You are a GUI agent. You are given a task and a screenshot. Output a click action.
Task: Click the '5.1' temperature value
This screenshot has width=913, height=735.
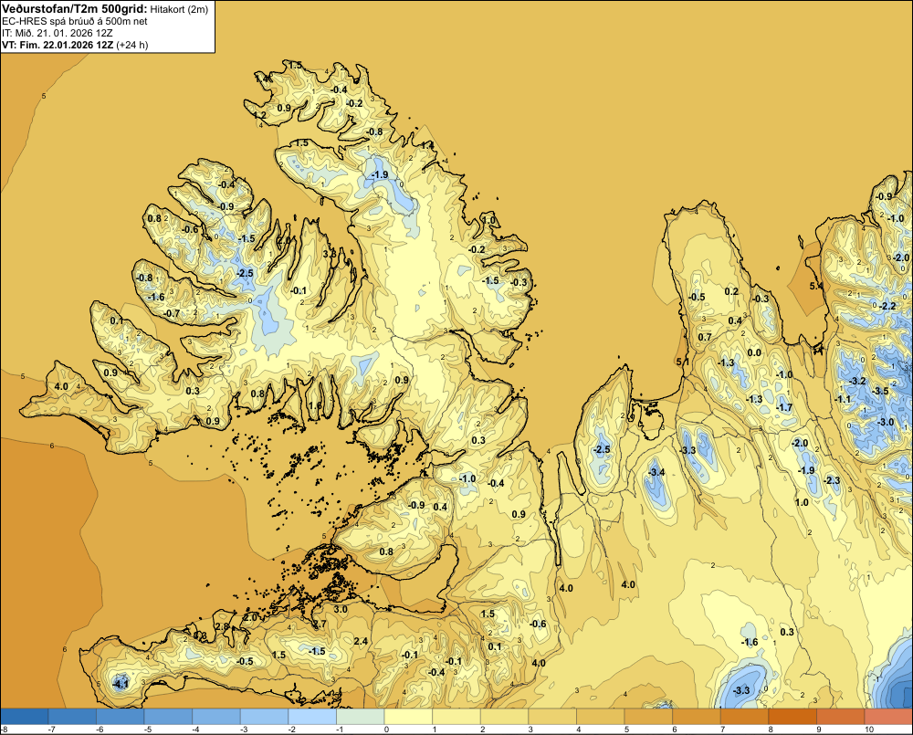pos(682,362)
